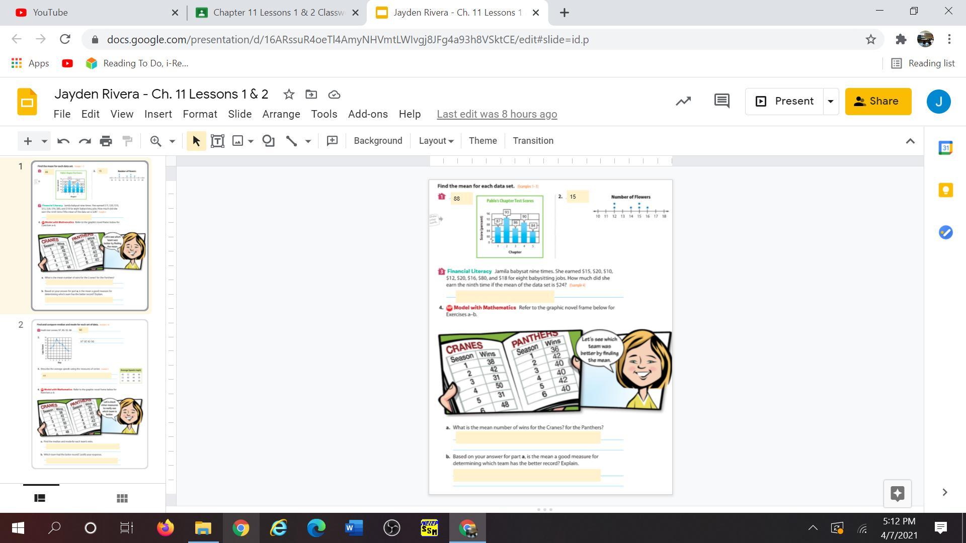Switch to grid view of slides
Screen dimensions: 966x543
(x=122, y=498)
